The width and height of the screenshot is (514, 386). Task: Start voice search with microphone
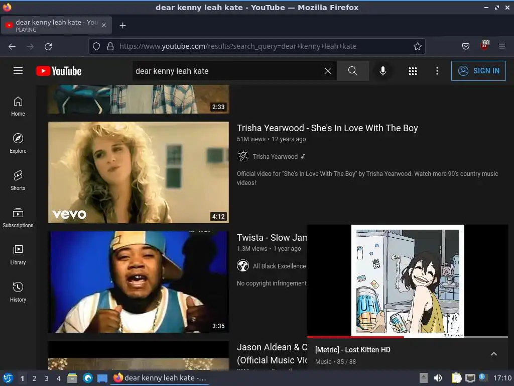[382, 71]
